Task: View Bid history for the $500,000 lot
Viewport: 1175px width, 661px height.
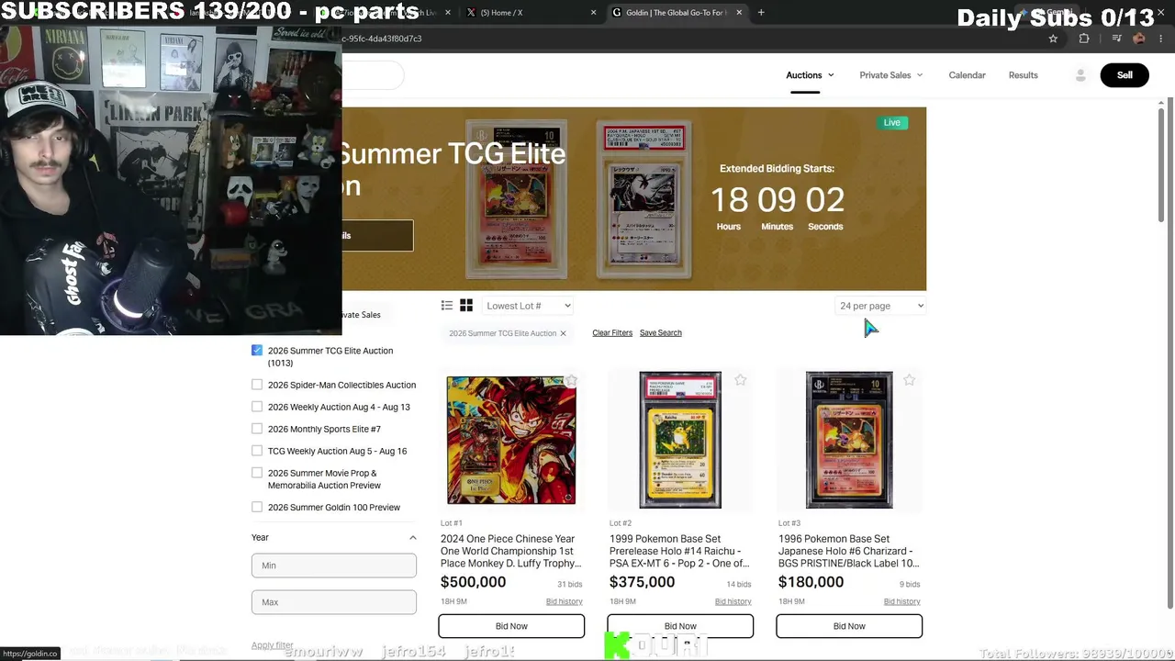Action: [x=565, y=602]
